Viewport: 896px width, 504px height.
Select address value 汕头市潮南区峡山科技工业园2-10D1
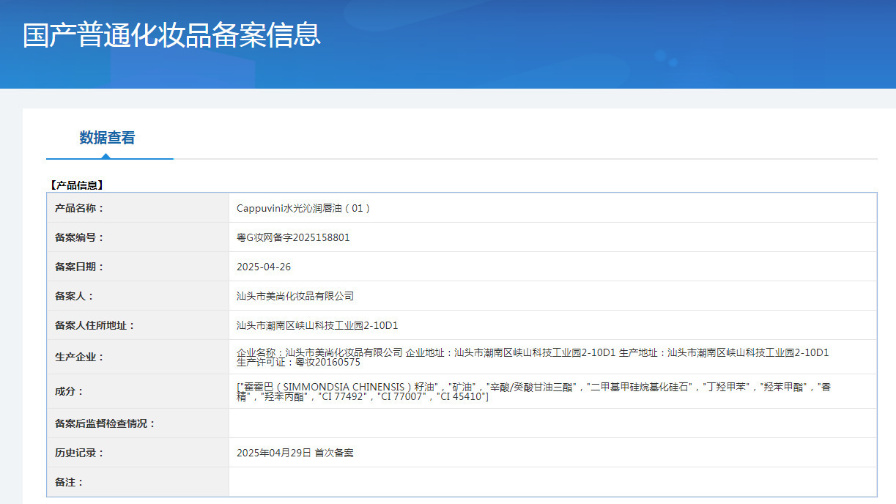pyautogui.click(x=317, y=325)
